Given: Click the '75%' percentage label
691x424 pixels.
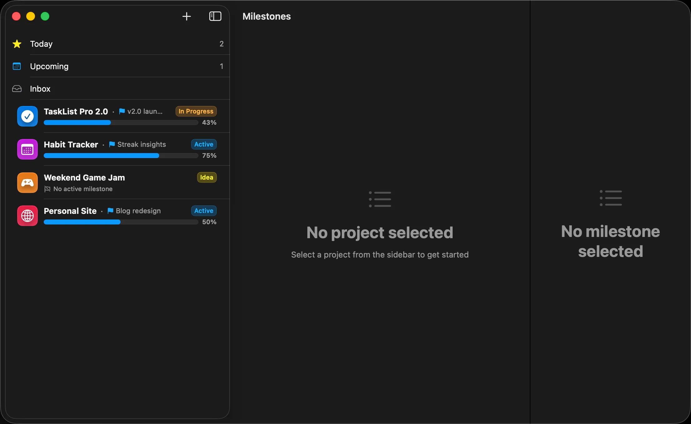Looking at the screenshot, I should pos(209,156).
